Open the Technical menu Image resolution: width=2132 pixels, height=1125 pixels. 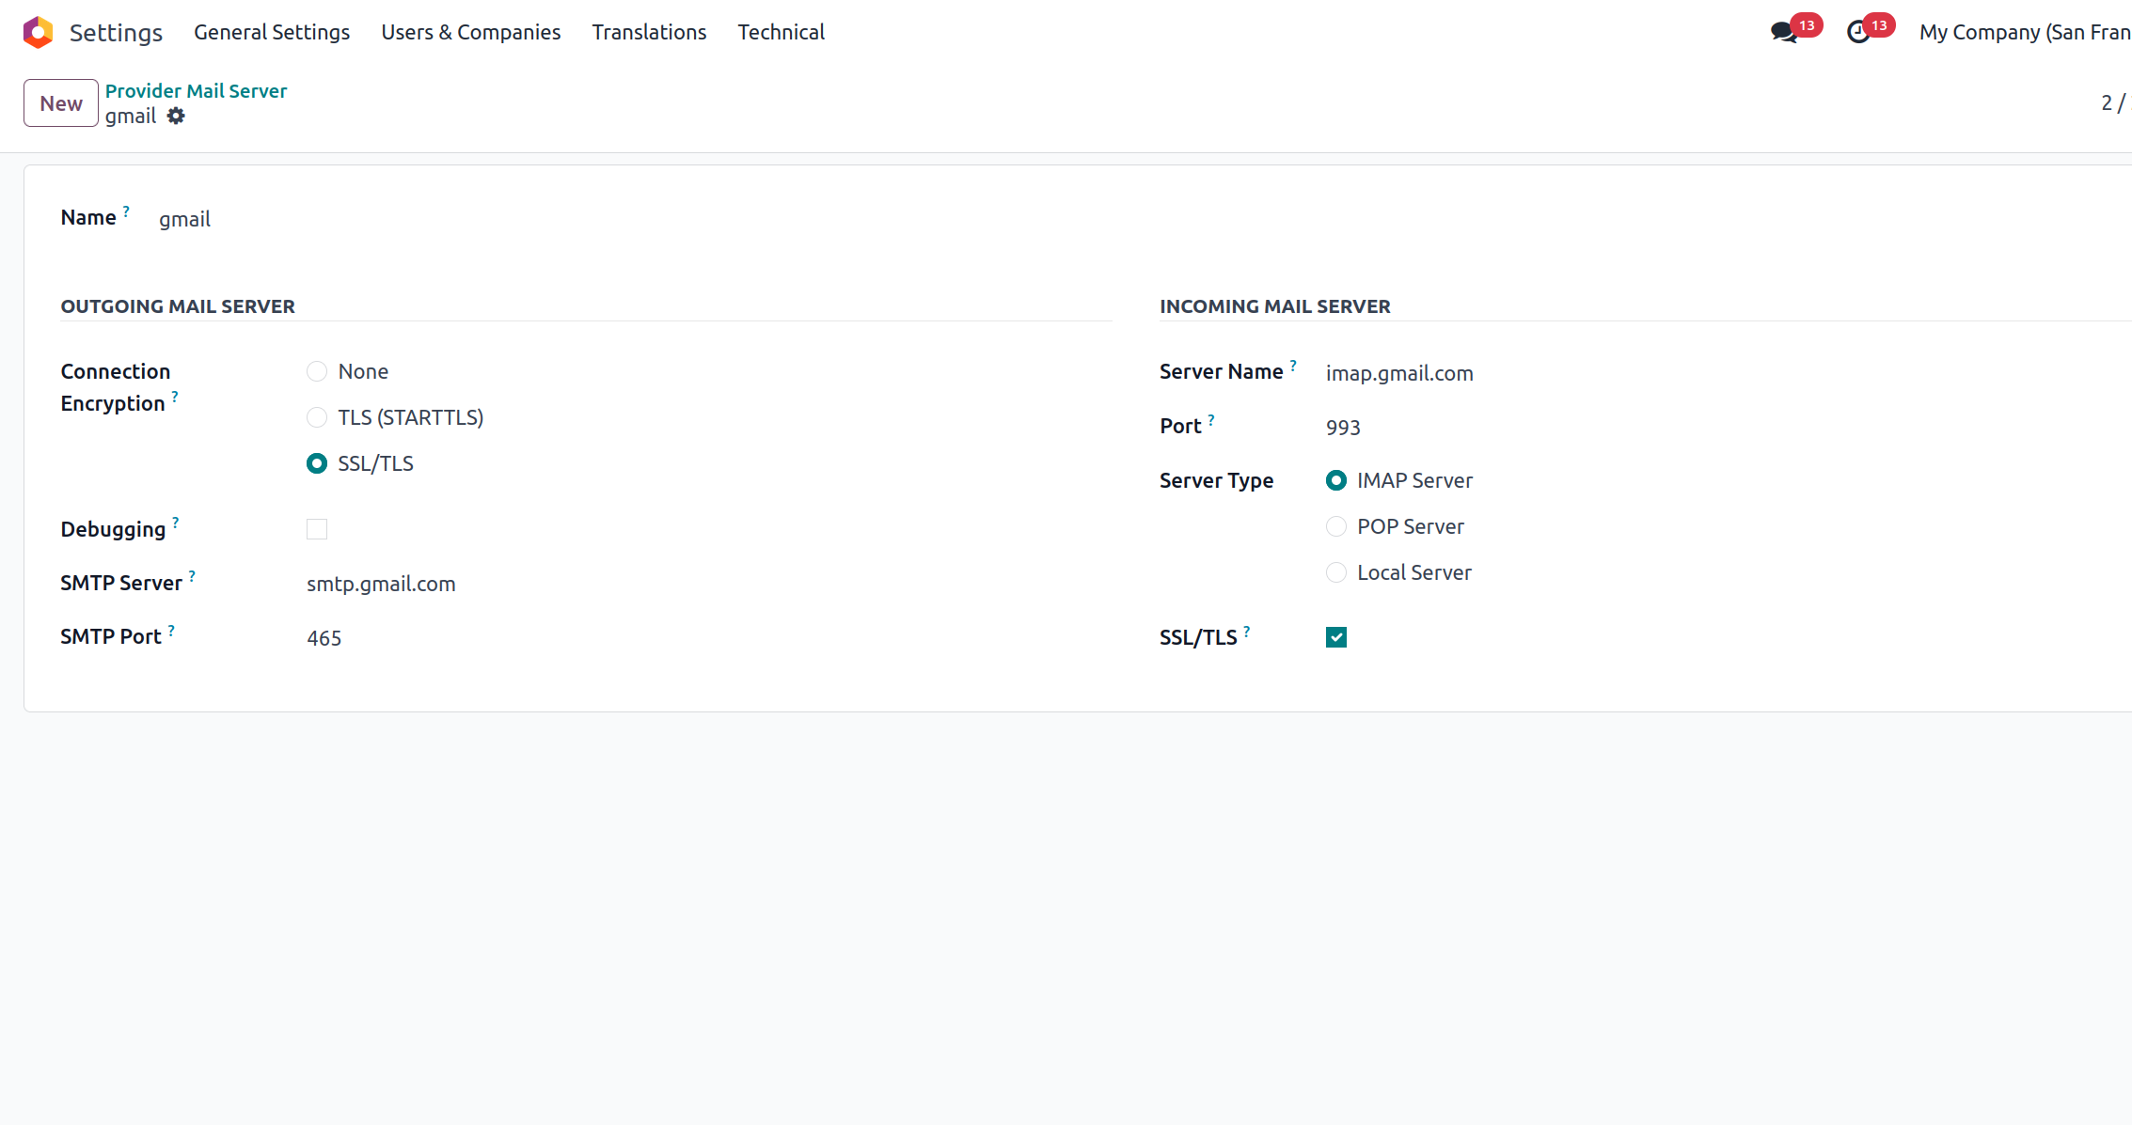[781, 32]
